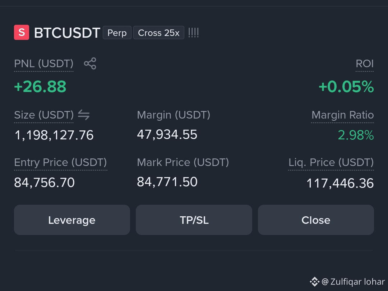Click the Margin Ratio underlined label
Viewport: 388px width, 291px height.
(343, 115)
